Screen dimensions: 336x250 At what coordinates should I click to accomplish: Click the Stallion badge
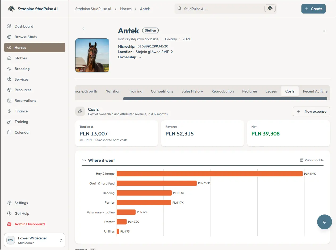pos(150,30)
